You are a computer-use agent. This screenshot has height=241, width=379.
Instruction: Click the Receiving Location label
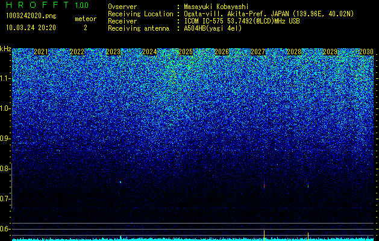[140, 14]
